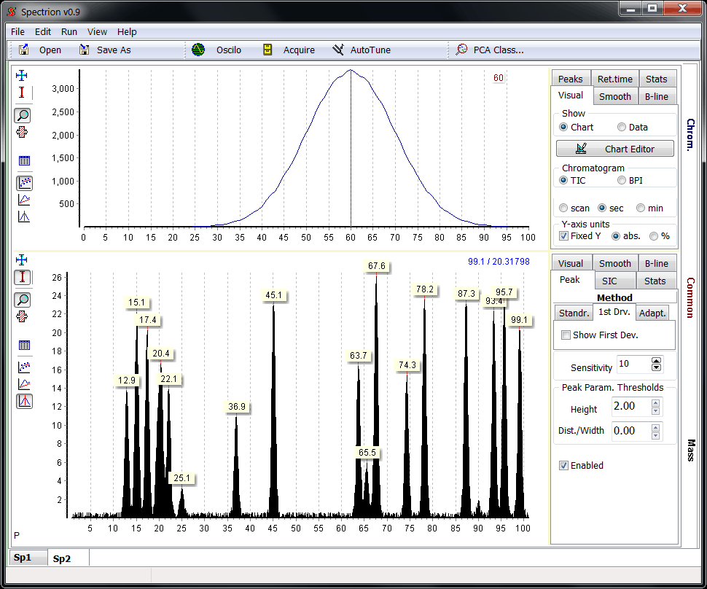Open the Run menu
Viewport: 707px width, 589px height.
click(69, 32)
